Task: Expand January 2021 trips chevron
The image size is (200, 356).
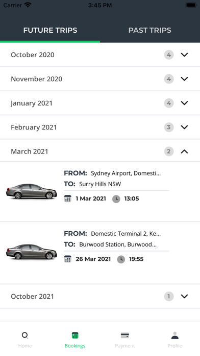Action: (185, 103)
